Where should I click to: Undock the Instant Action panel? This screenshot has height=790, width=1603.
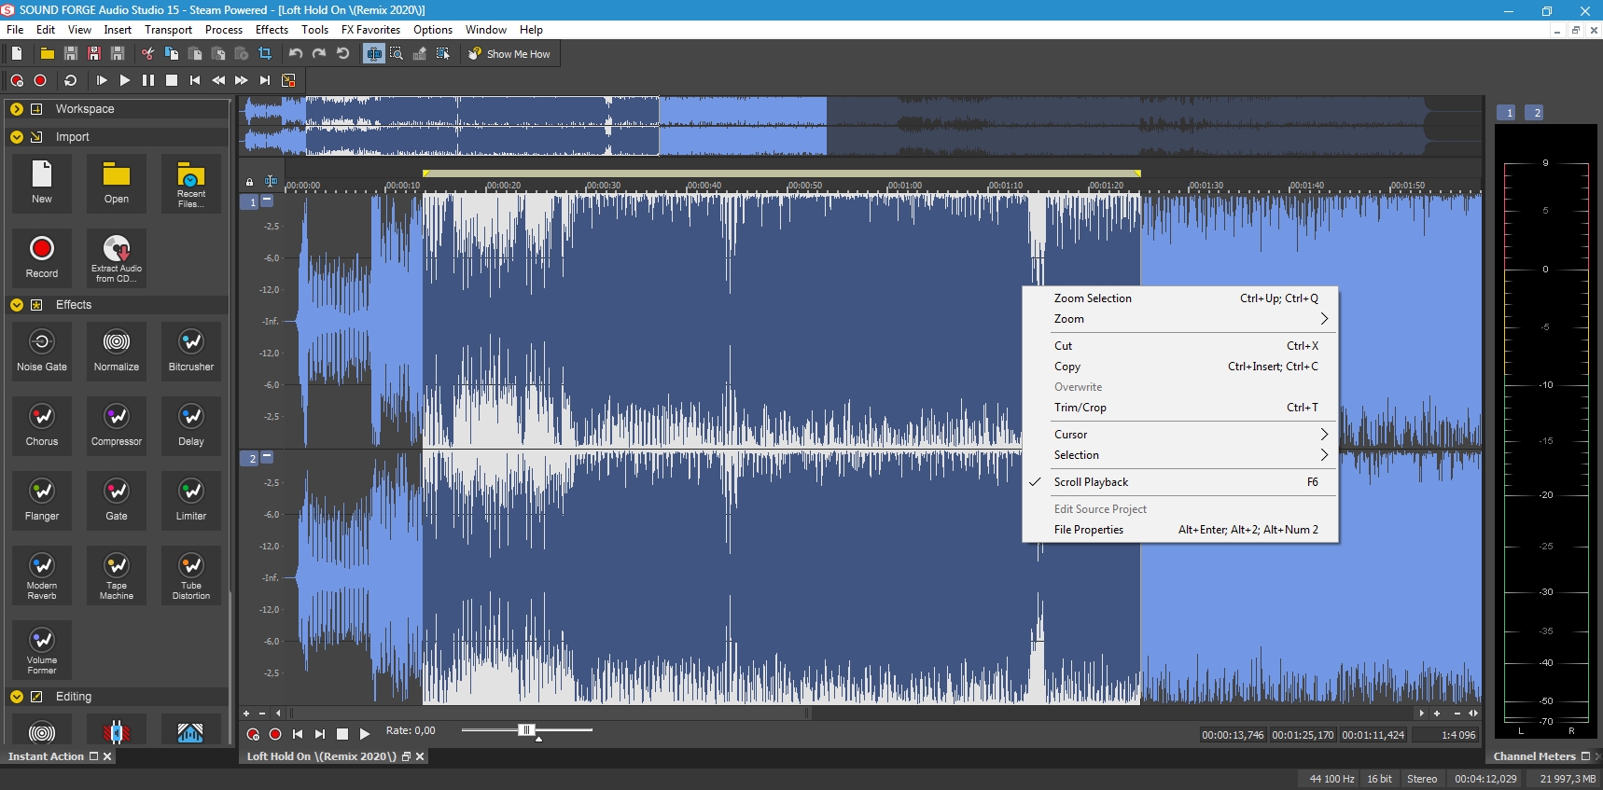[93, 756]
